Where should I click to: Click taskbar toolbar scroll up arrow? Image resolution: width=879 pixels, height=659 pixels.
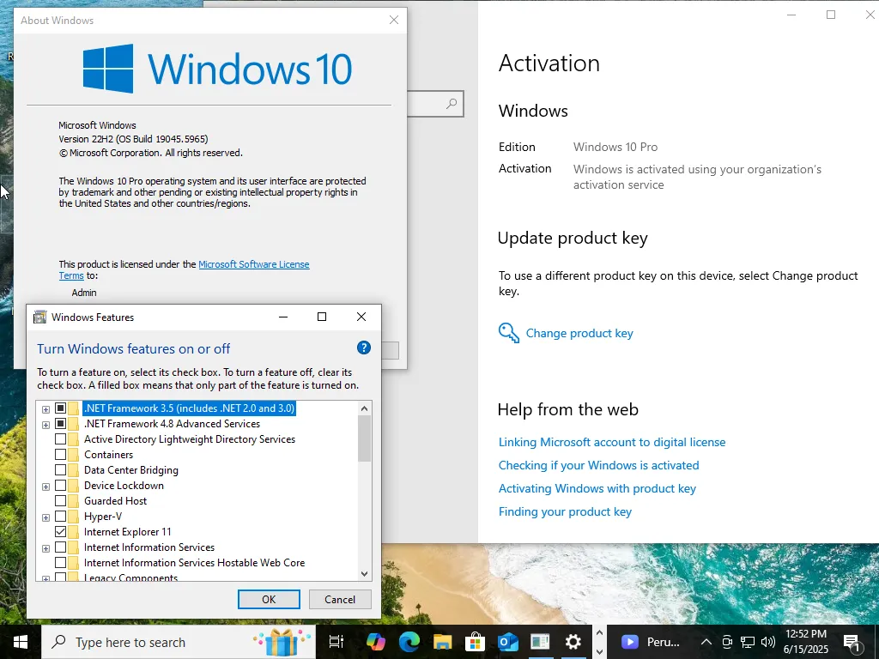click(x=599, y=632)
